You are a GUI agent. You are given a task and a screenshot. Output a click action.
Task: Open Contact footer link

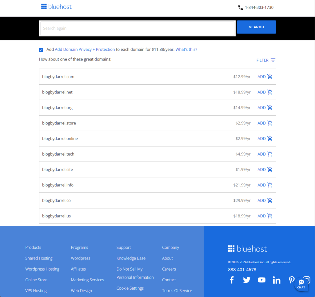click(x=169, y=280)
